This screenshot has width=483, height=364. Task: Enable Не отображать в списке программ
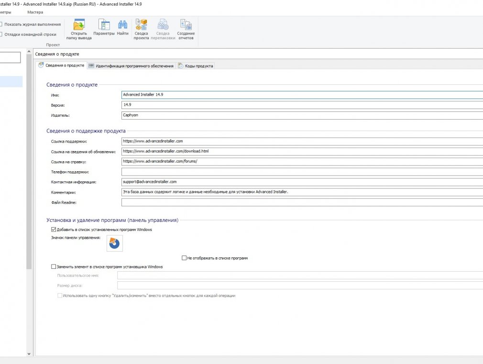coord(184,258)
